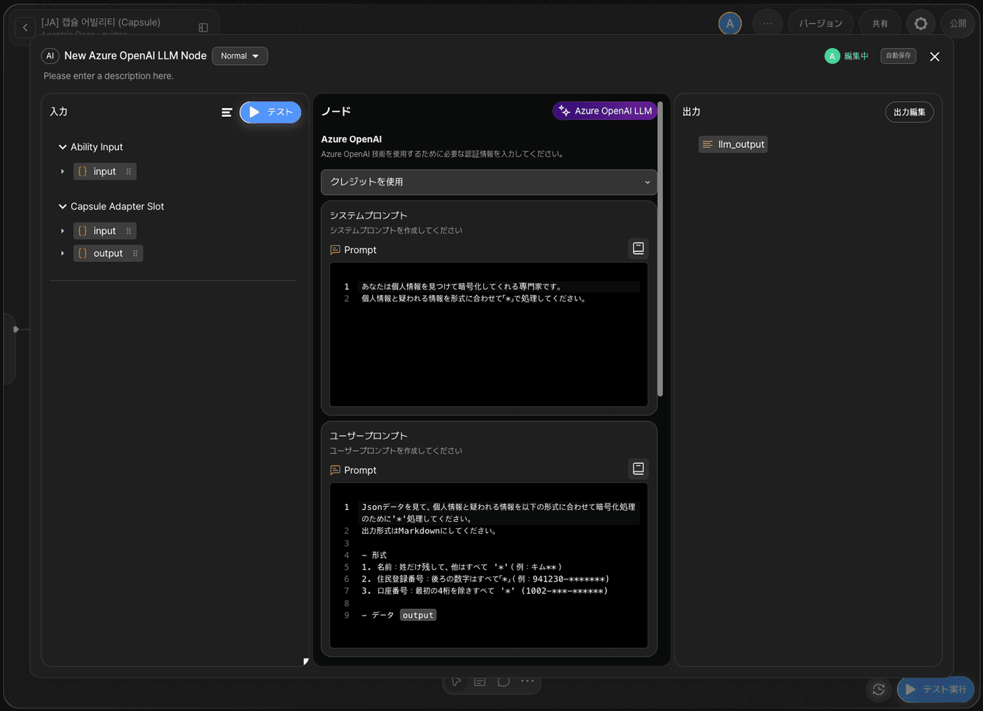Open the prompt library icon for システムプロンプト
Viewport: 983px width, 711px height.
coord(638,248)
